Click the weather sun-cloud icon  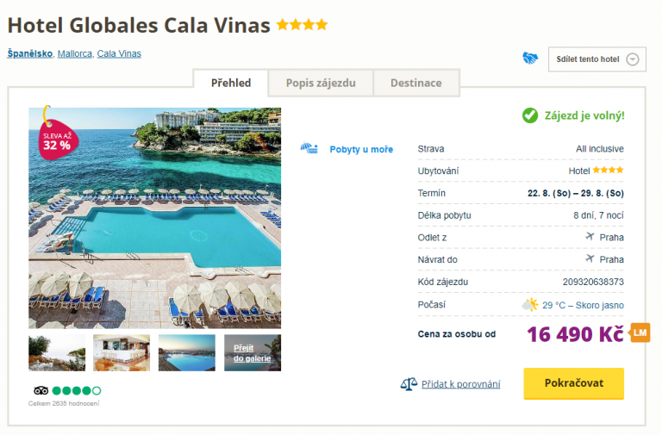pos(530,305)
